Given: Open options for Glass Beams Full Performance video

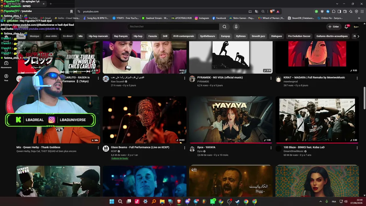Looking at the screenshot, I should (x=185, y=148).
